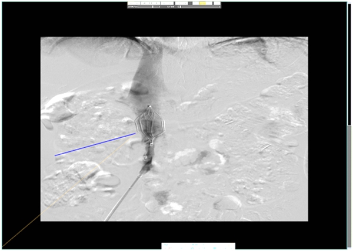
Task: Click the frame counter text in the toolbar
Action: [x=169, y=7]
